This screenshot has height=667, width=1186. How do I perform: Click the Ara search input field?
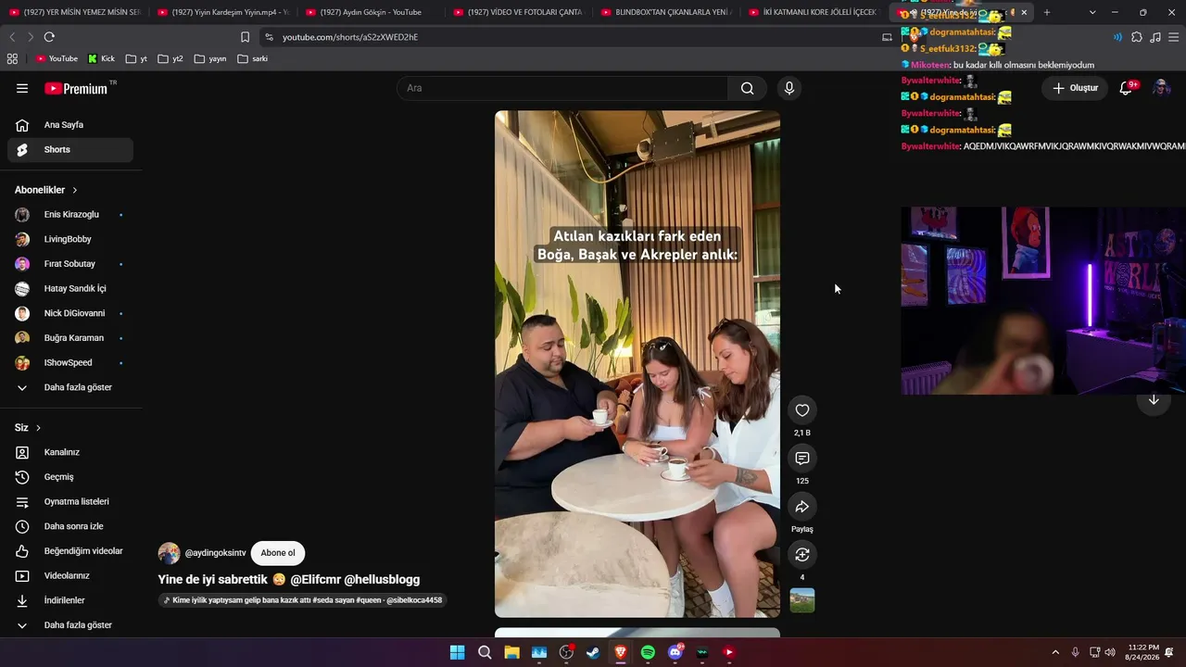(x=563, y=88)
